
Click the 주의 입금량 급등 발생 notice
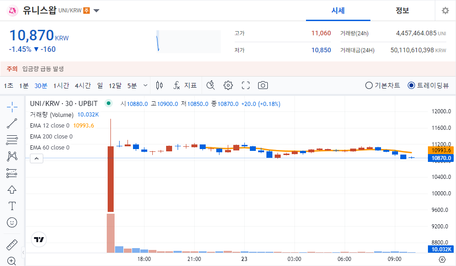pos(35,69)
